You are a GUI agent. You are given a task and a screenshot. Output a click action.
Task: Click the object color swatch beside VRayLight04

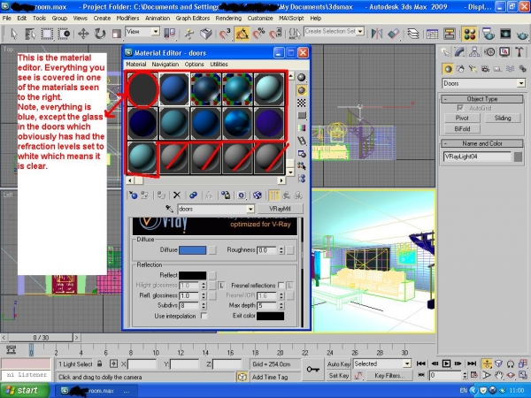click(518, 157)
